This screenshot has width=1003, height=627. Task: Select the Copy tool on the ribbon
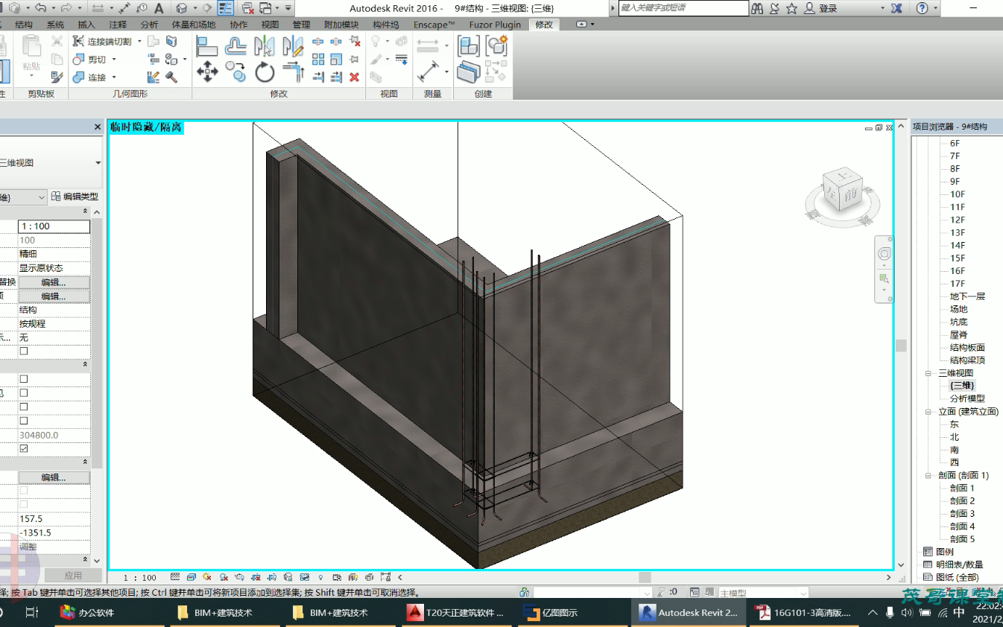coord(235,72)
